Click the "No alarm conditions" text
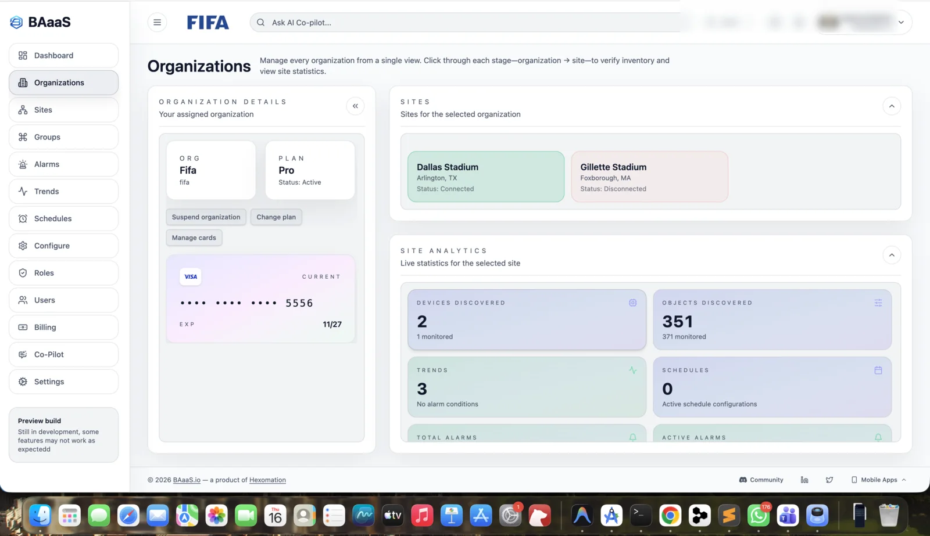The image size is (930, 536). [447, 404]
